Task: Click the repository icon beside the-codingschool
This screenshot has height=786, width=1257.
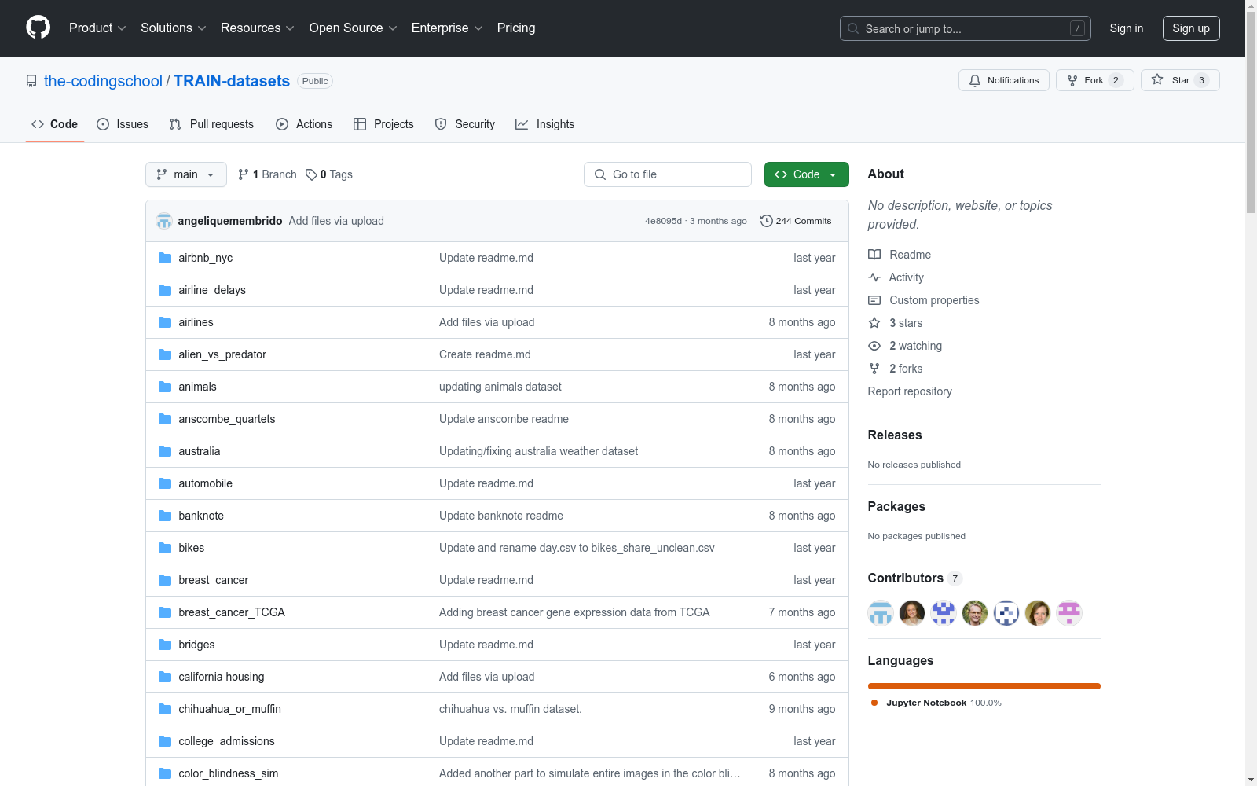Action: [x=31, y=81]
